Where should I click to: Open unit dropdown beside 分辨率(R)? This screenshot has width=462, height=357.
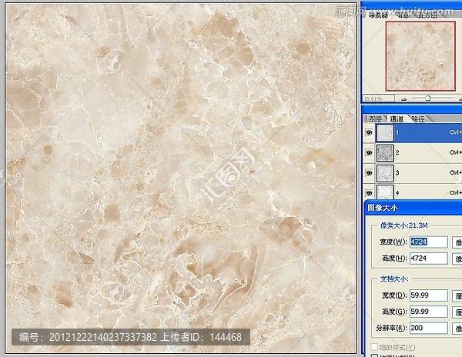[457, 329]
